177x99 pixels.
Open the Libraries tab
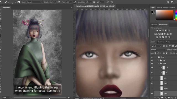[154, 25]
